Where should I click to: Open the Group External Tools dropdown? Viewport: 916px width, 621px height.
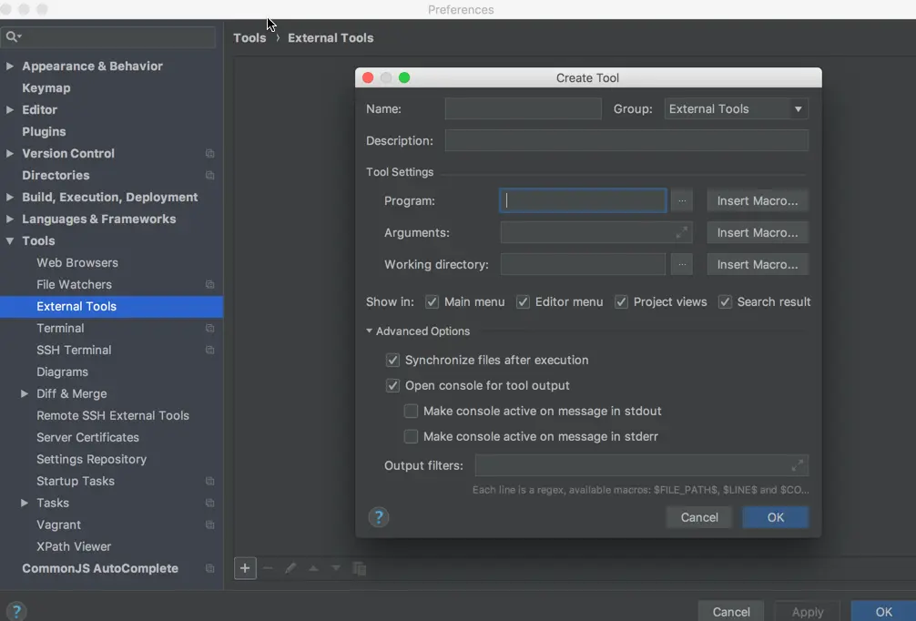tap(736, 109)
